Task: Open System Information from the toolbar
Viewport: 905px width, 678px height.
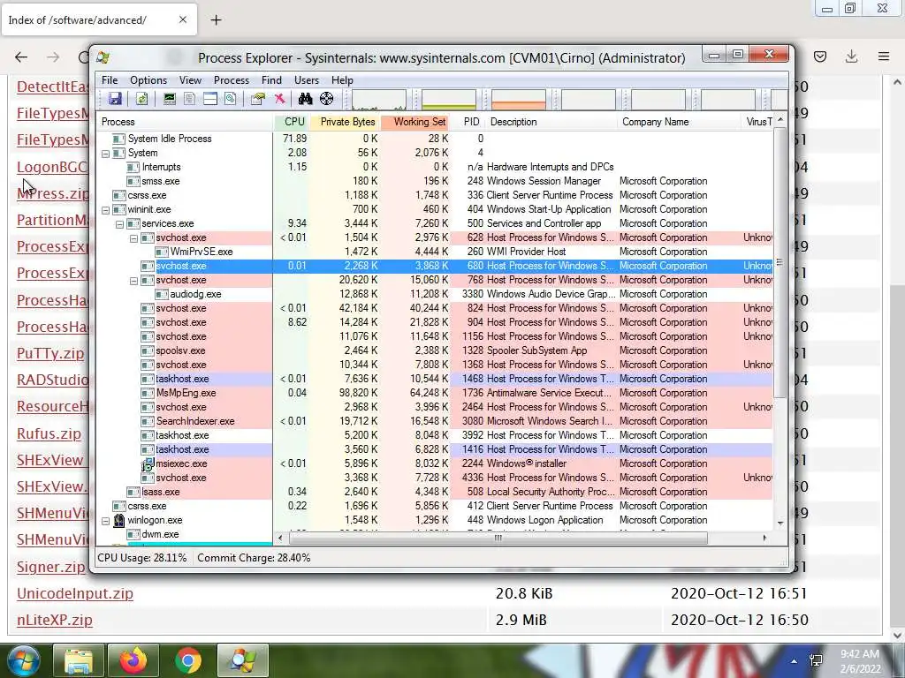Action: point(169,99)
